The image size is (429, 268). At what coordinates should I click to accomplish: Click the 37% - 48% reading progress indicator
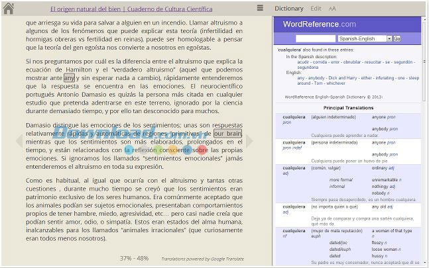[134, 258]
